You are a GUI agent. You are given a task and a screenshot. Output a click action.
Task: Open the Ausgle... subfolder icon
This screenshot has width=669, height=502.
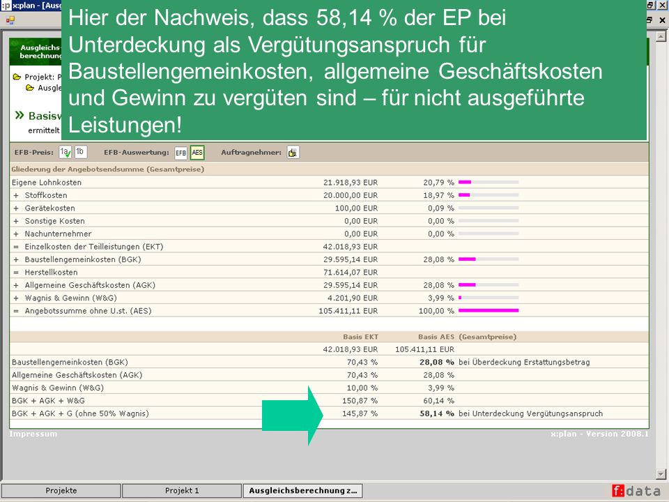(30, 88)
